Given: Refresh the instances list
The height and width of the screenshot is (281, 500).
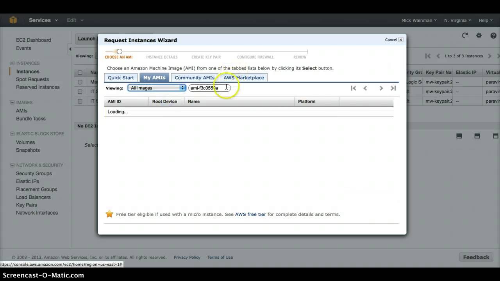Looking at the screenshot, I should [x=465, y=36].
